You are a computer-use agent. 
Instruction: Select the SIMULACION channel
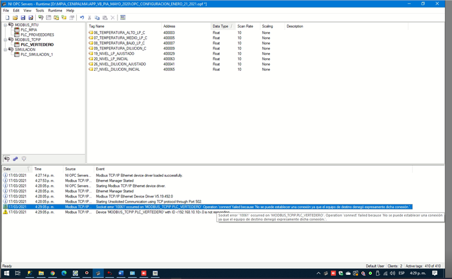click(x=25, y=49)
